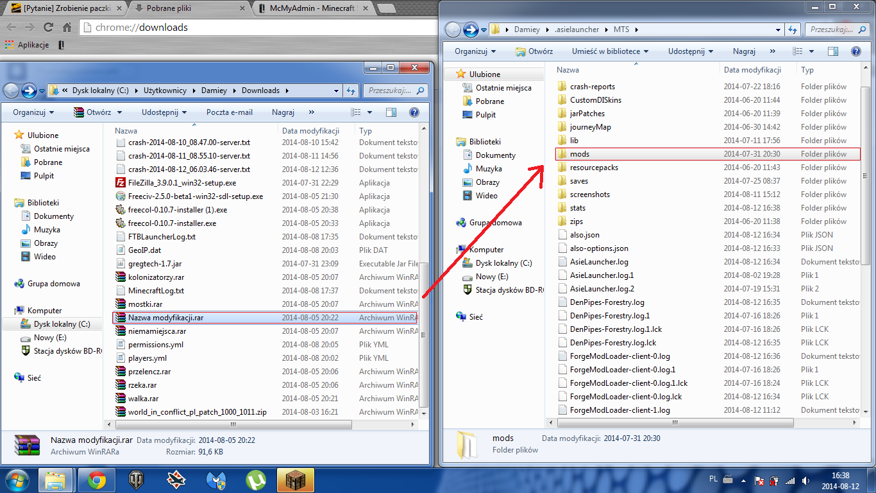
Task: Switch to the Pobrane pliki Chrome tab
Action: pos(190,9)
